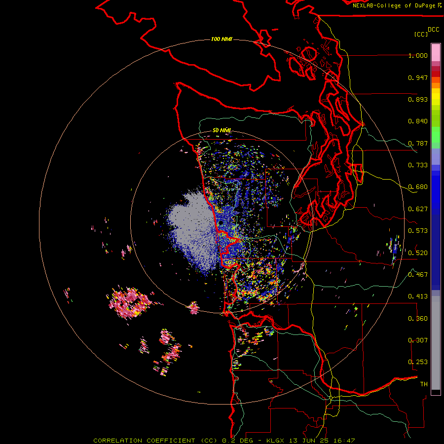Click the [CC] unit label

point(421,34)
